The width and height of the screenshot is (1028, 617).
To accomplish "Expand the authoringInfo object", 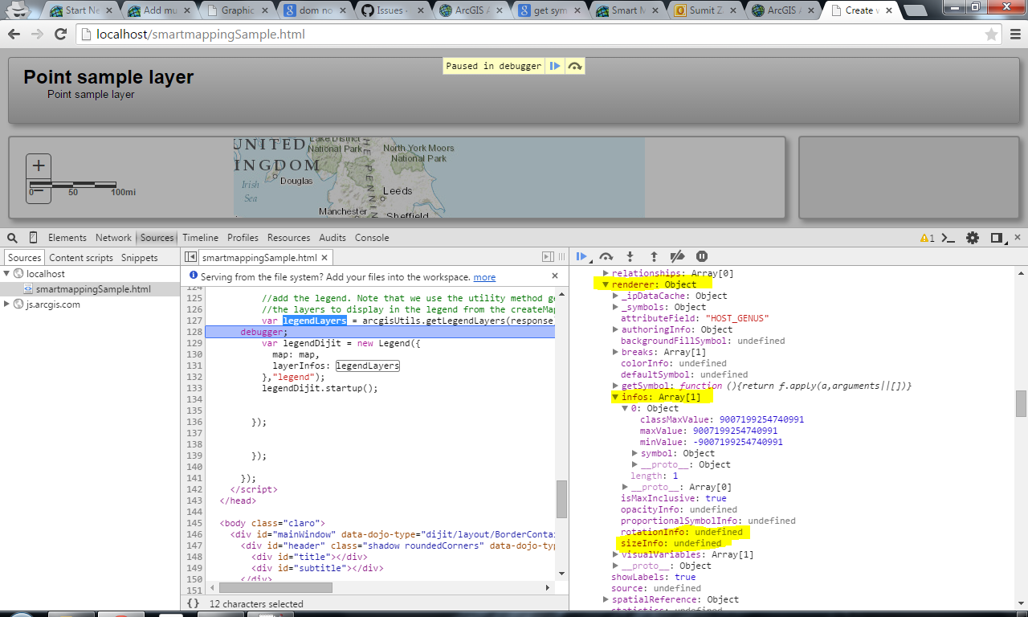I will pos(615,329).
